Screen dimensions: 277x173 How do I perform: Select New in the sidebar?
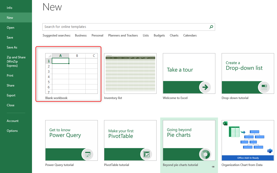16,18
